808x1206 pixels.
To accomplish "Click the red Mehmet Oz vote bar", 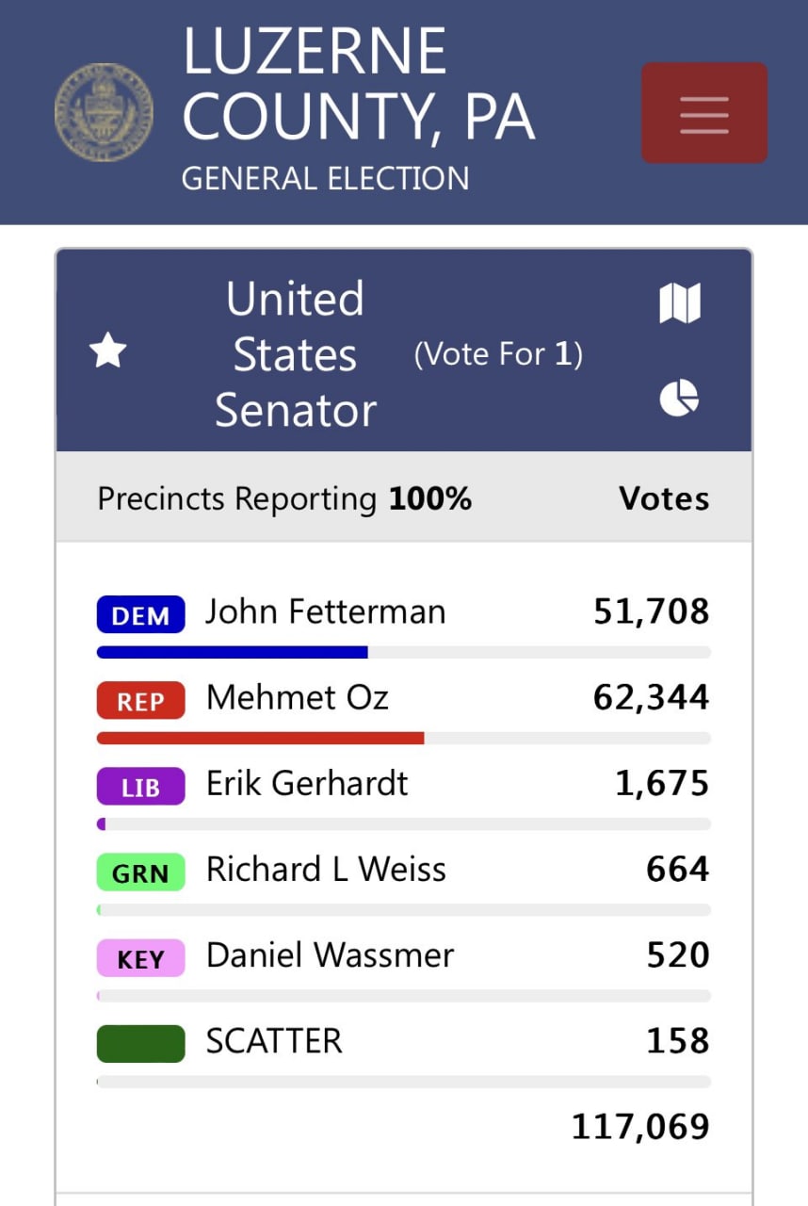I will click(260, 738).
